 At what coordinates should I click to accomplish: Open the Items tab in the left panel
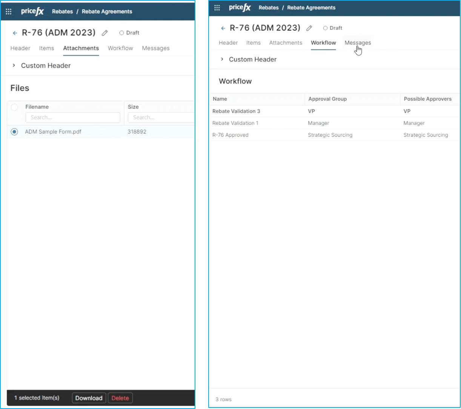tap(46, 48)
